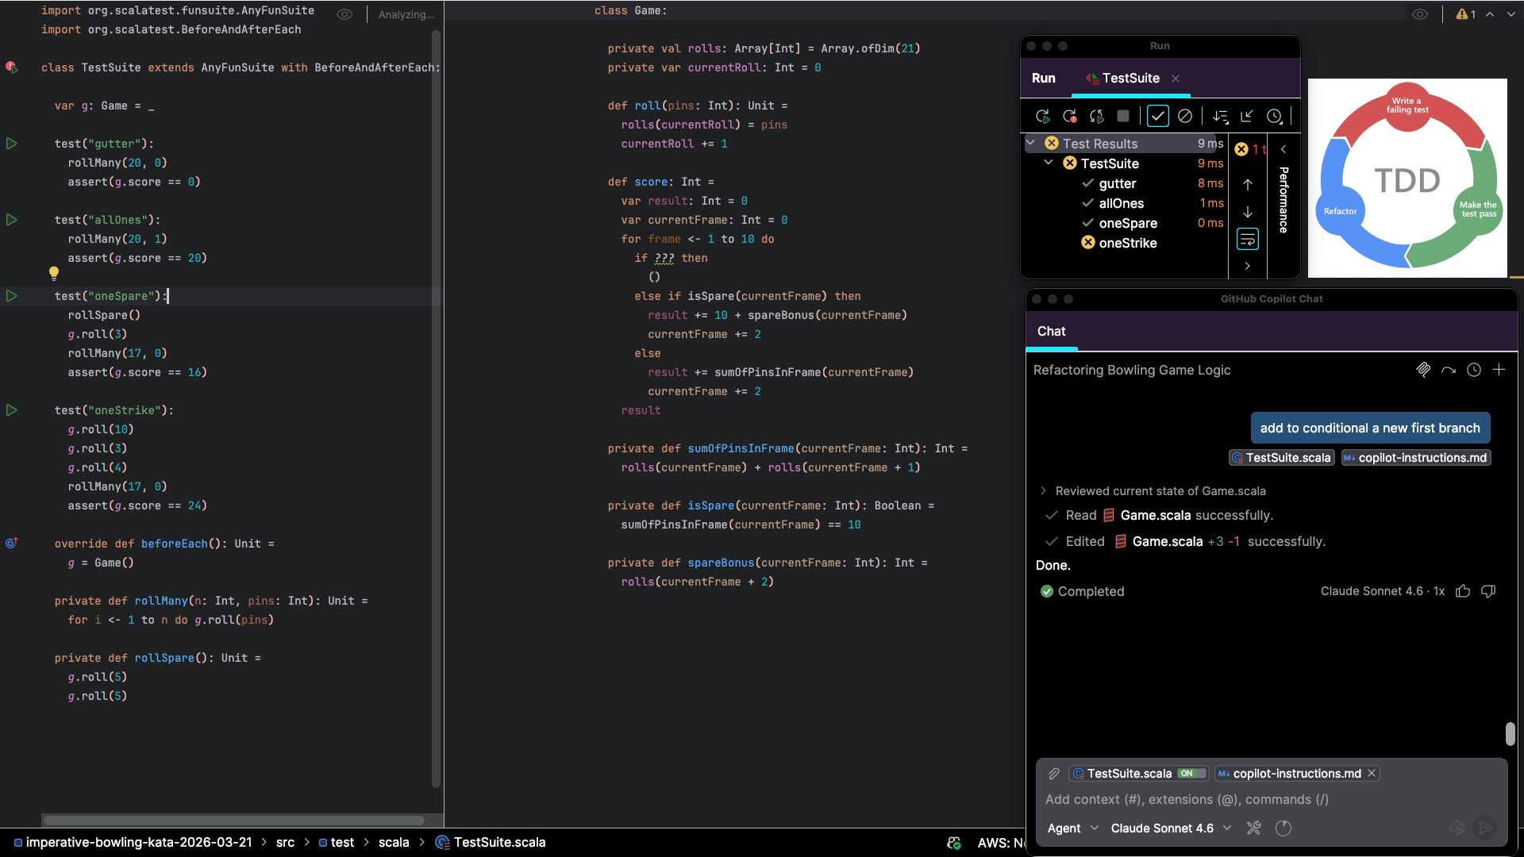This screenshot has width=1524, height=857.
Task: Thumbs up the Copilot response
Action: (1463, 591)
